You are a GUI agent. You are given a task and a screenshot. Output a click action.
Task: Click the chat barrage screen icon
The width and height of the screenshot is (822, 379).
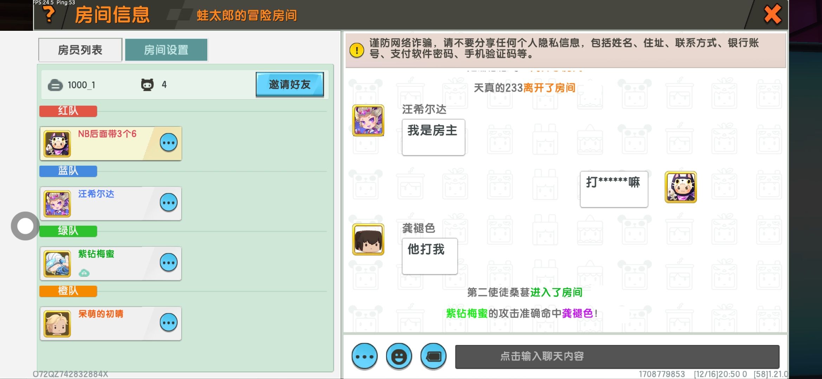click(433, 357)
